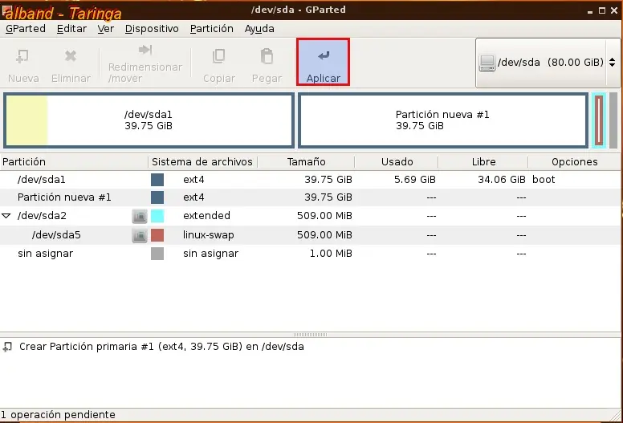Click the linux-swap filesystem label
The image size is (623, 423).
pyautogui.click(x=208, y=234)
